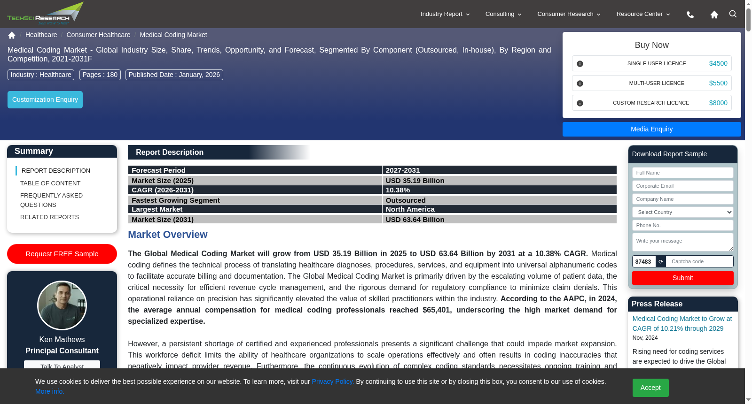This screenshot has width=752, height=404.
Task: Focus the Corporate Email field
Action: [682, 186]
